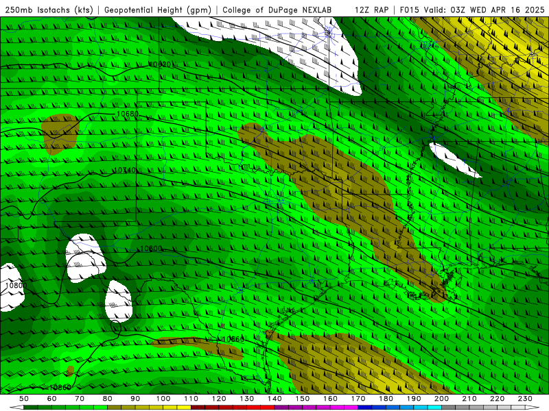Image resolution: width=549 pixels, height=411 pixels.
Task: Pick the dark gray swatch right of the 200 mark
Action: (x=449, y=408)
